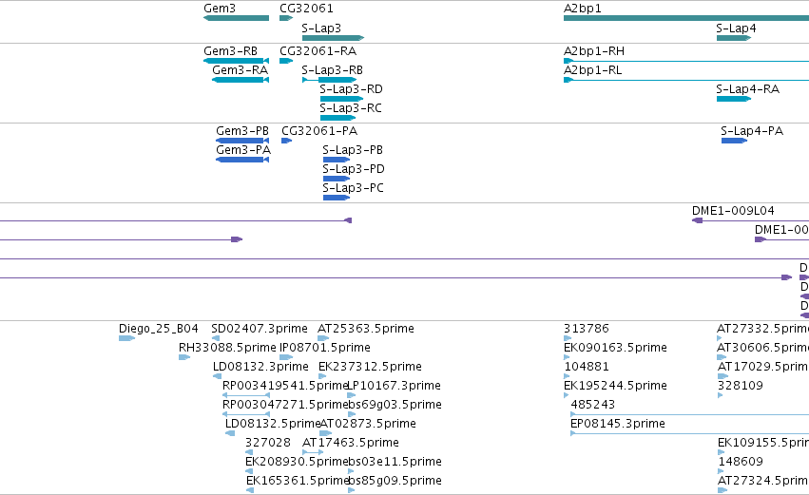Open the DME1-009L04 feature label
Image resolution: width=809 pixels, height=495 pixels.
(733, 211)
